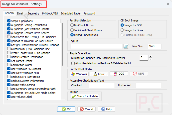Enable Delete Restore Destination option

click(x=9, y=57)
